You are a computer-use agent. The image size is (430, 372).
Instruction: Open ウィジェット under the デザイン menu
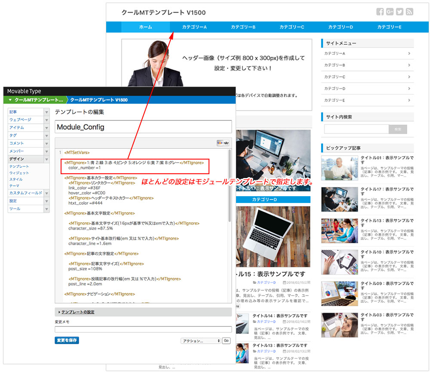pos(19,173)
